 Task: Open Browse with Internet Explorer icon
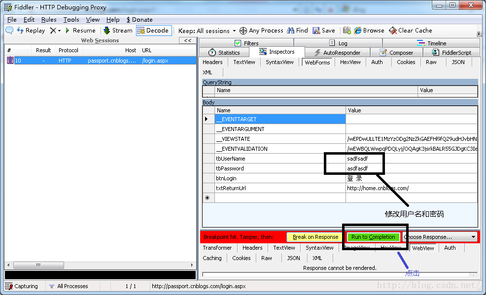tap(358, 31)
